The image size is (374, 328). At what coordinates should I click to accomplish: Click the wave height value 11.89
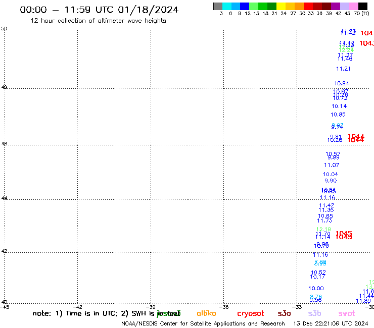click(363, 301)
